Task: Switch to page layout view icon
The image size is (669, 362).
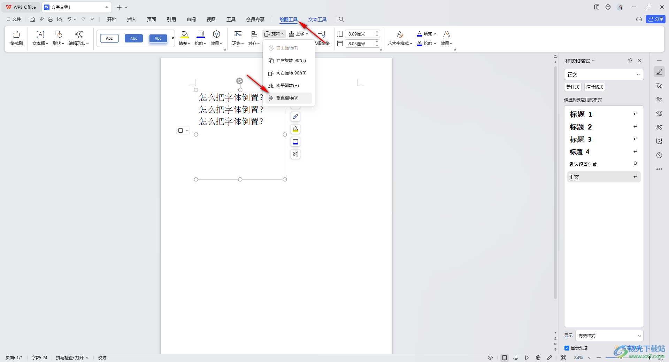Action: point(505,357)
